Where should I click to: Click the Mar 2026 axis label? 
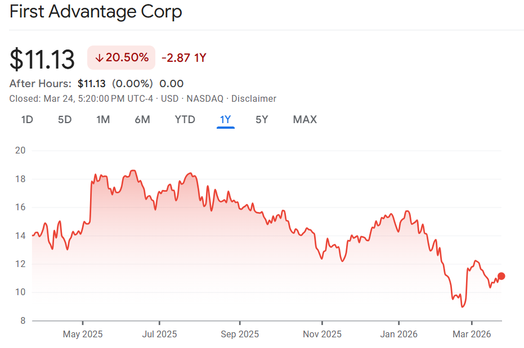[x=472, y=334]
